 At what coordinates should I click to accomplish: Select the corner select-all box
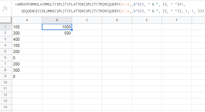tap(6, 20)
